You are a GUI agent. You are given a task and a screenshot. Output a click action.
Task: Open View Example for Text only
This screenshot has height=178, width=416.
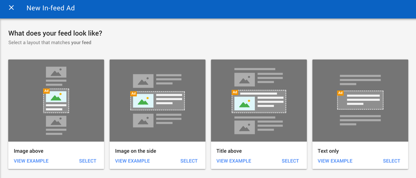coord(335,161)
